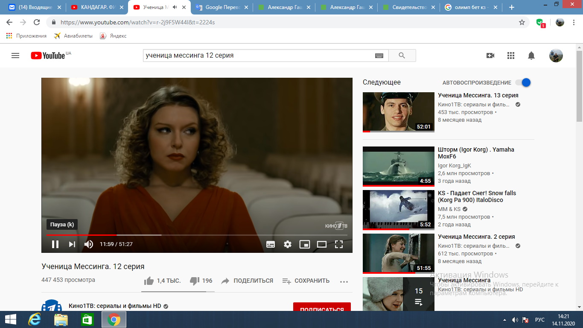Click the ПОДПИСАТЬСЯ subscribe button
The image size is (583, 328).
point(322,307)
